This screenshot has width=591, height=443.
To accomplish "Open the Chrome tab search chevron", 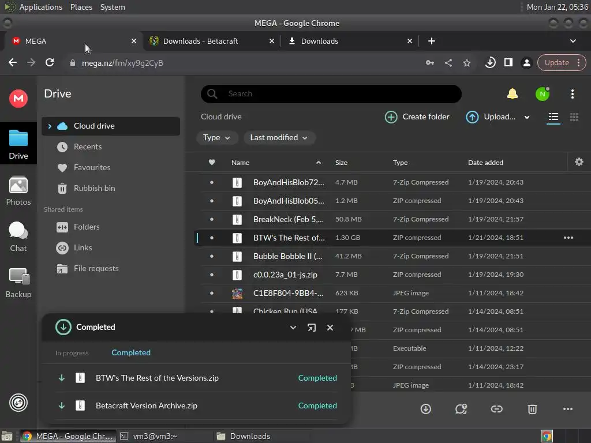I will [x=573, y=41].
